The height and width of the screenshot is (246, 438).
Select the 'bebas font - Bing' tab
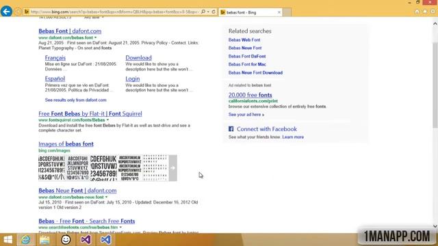point(250,12)
